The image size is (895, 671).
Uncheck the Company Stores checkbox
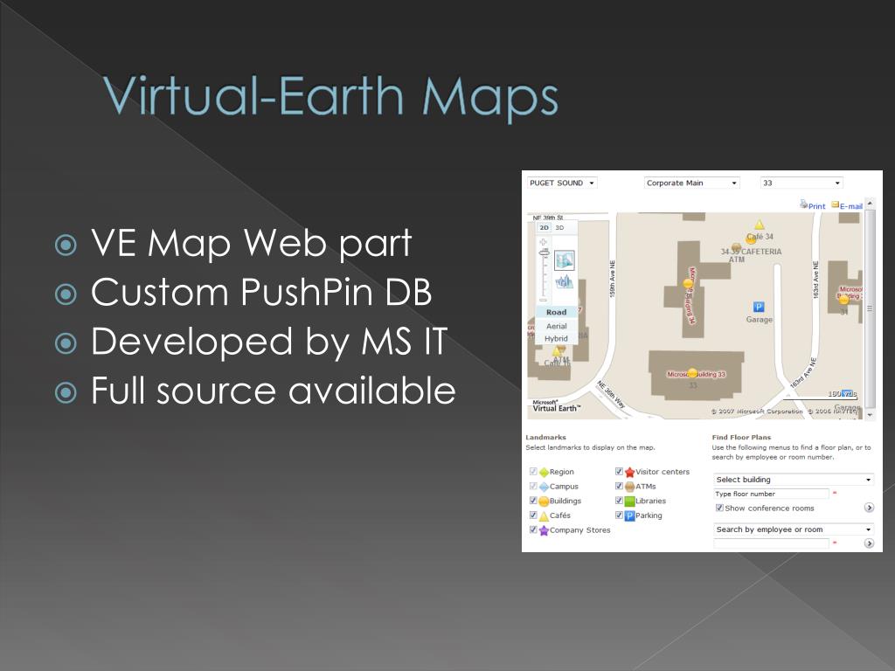(x=533, y=529)
